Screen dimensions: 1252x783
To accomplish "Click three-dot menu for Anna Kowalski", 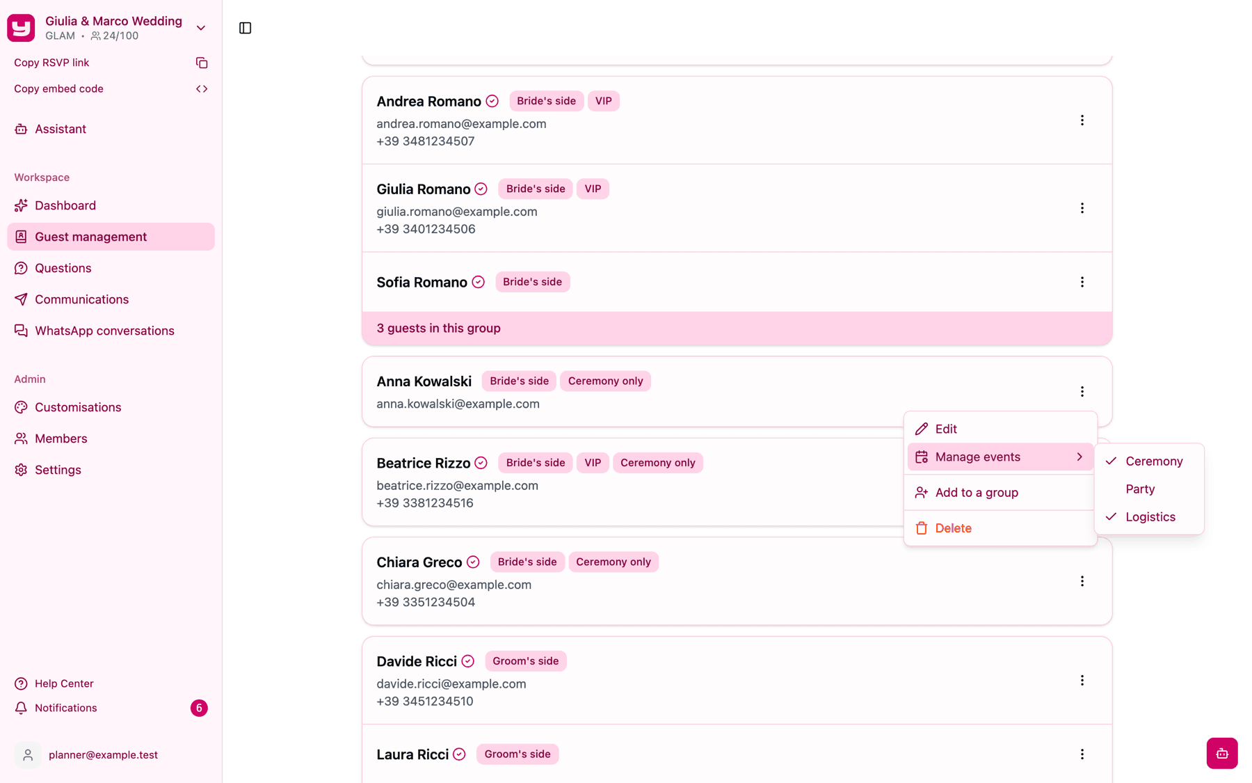I will [1082, 392].
